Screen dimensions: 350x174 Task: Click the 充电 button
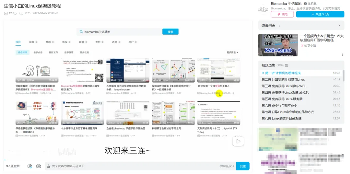pyautogui.click(x=282, y=14)
